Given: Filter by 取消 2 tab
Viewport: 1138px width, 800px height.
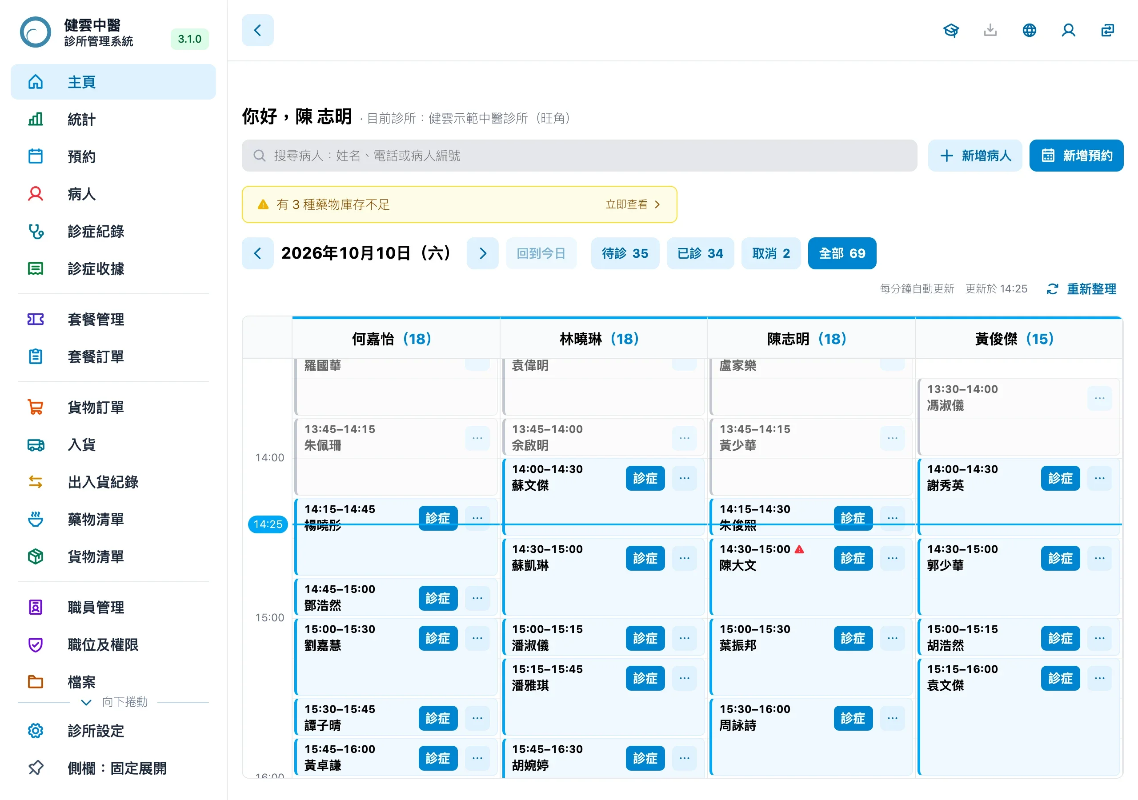Looking at the screenshot, I should [771, 253].
